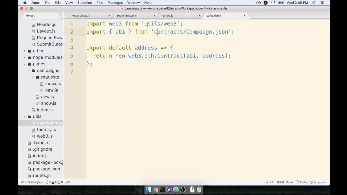Switch to the RequestRow.js tab
The height and width of the screenshot is (195, 347).
coord(81,16)
